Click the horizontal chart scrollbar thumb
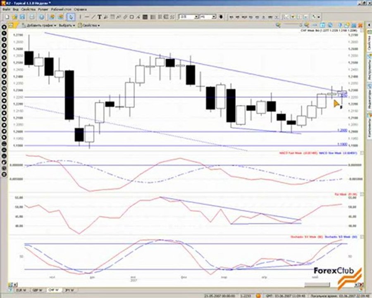This screenshot has width=372, height=298. (317, 285)
